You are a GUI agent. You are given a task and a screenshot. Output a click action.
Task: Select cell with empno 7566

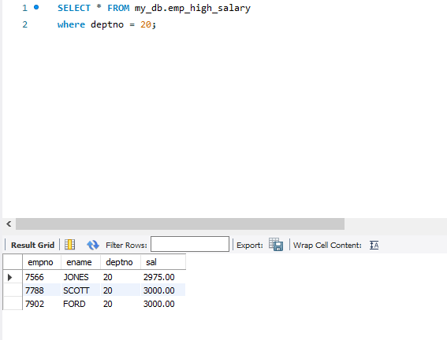42,277
